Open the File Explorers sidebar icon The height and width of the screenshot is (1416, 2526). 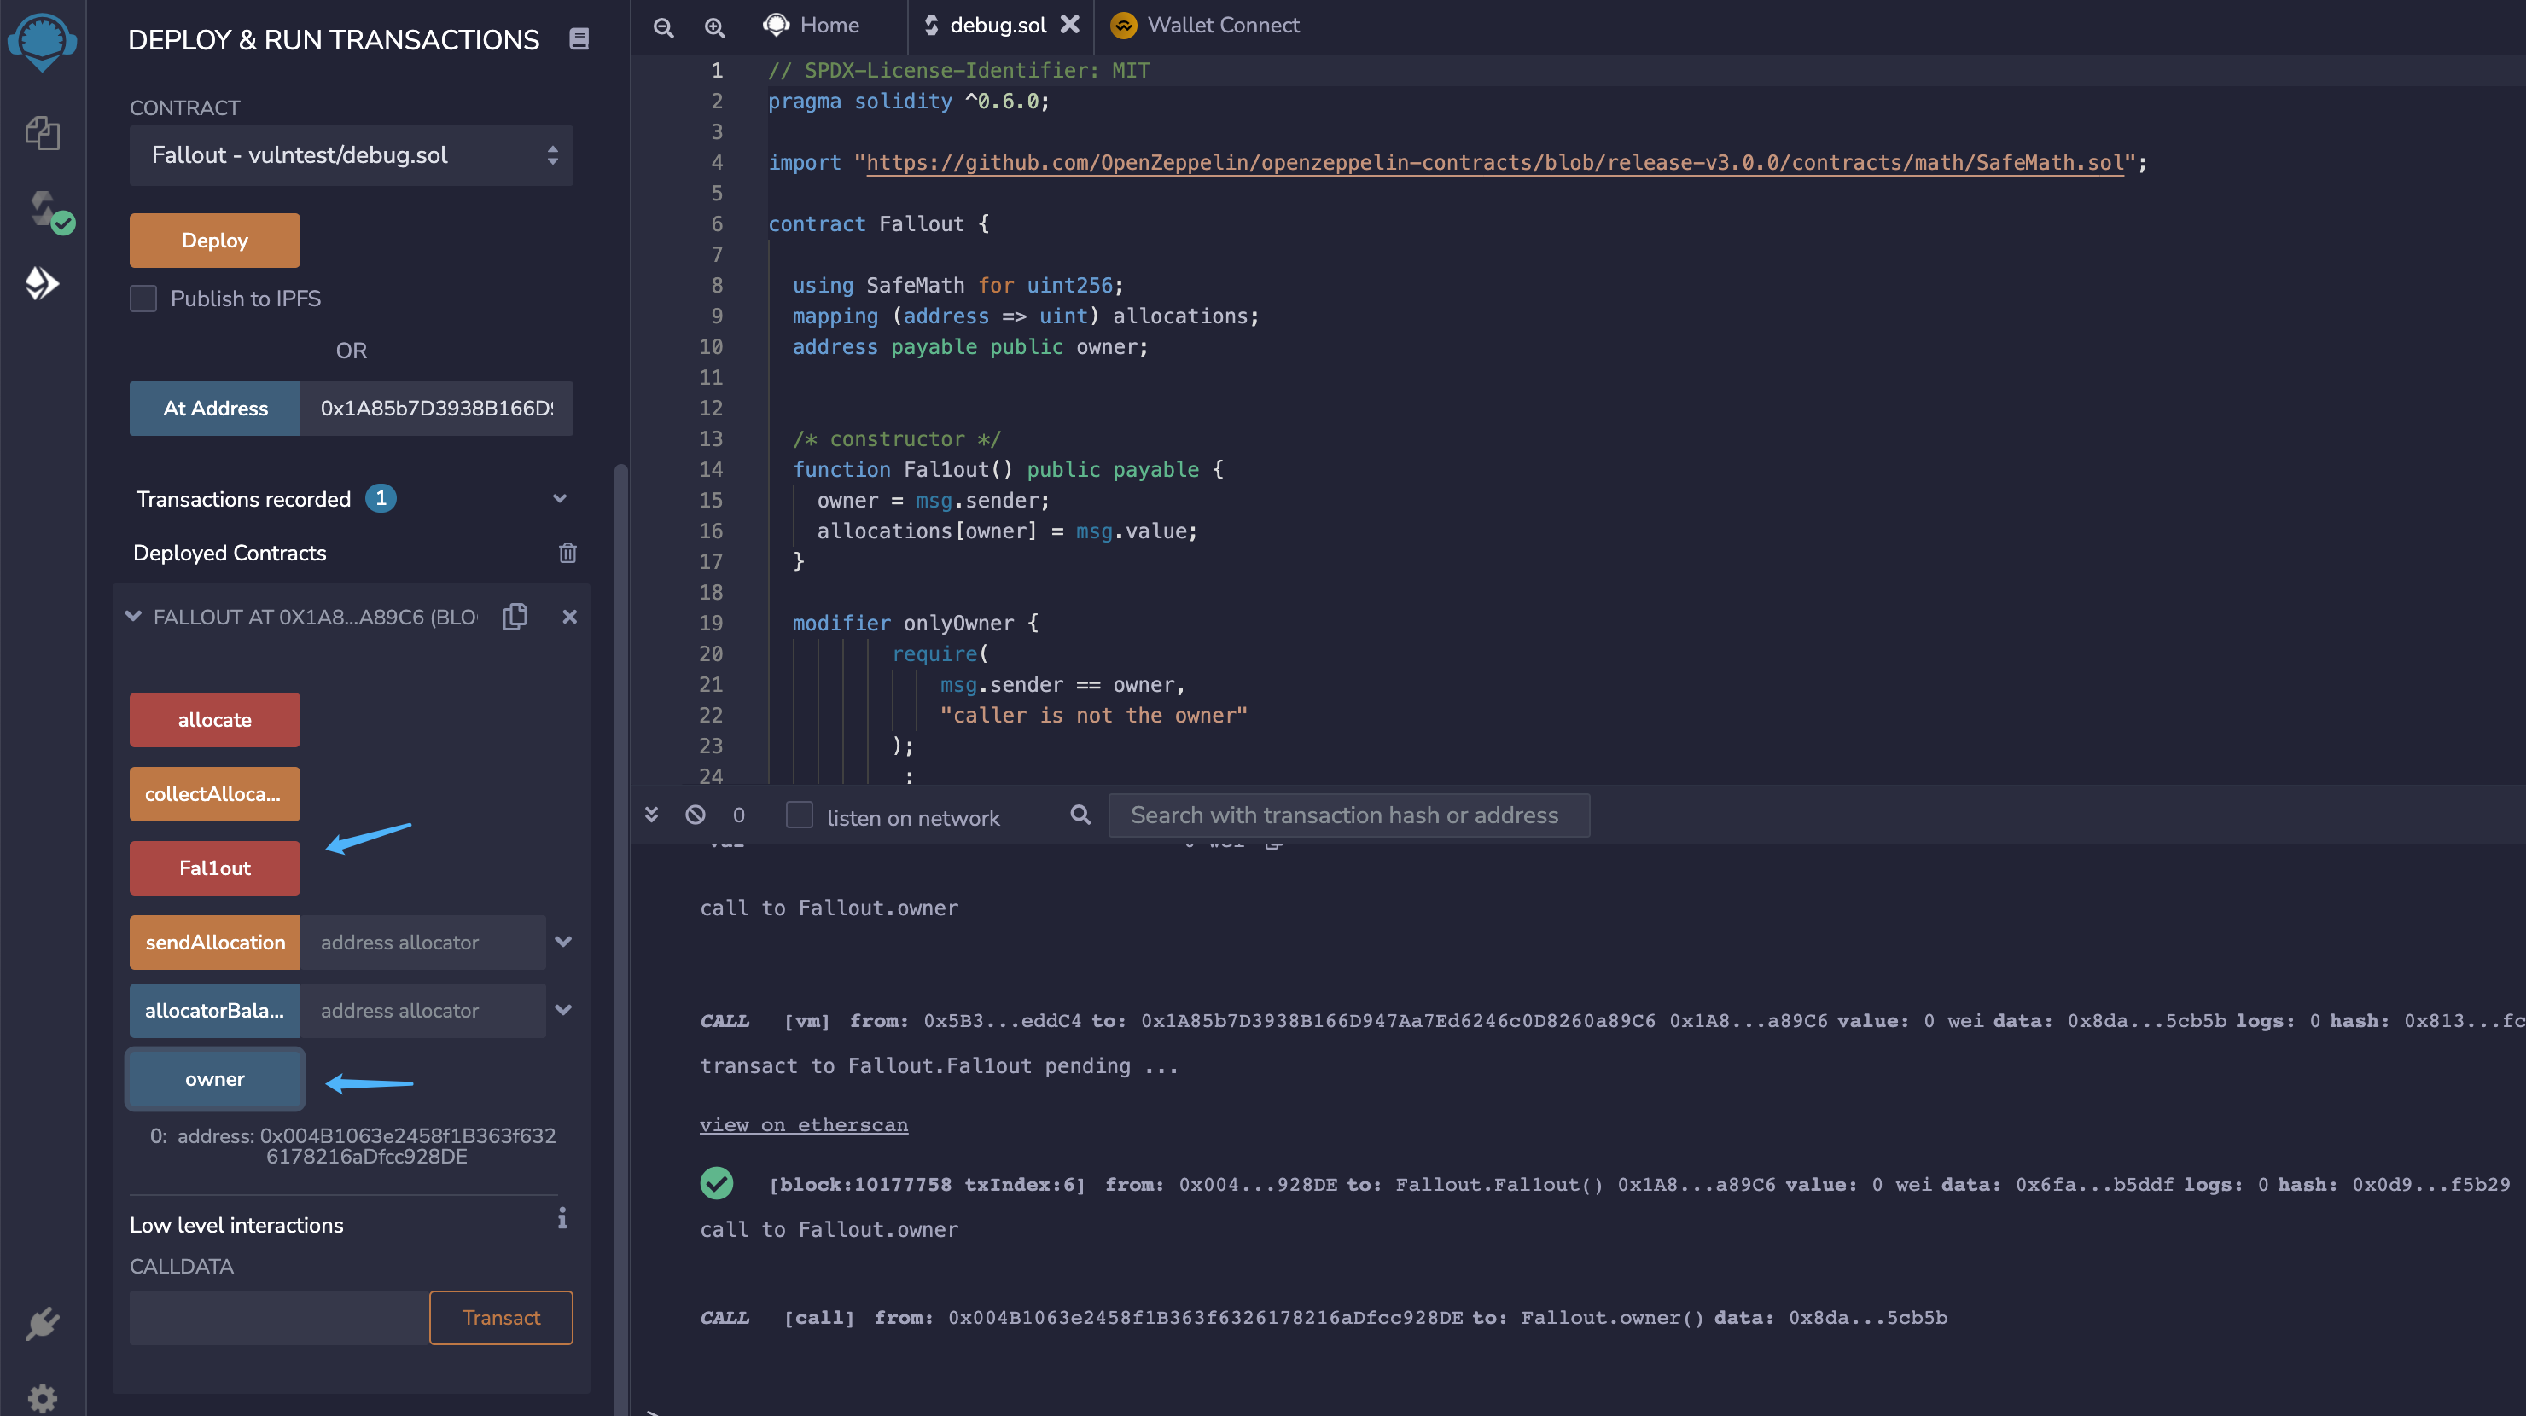[42, 133]
